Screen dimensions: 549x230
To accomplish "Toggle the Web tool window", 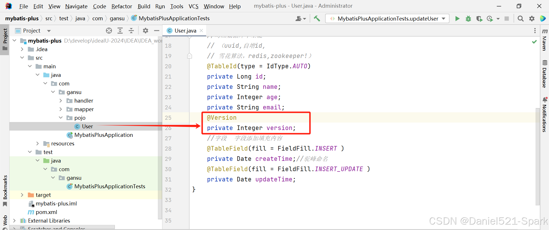I will point(5,222).
